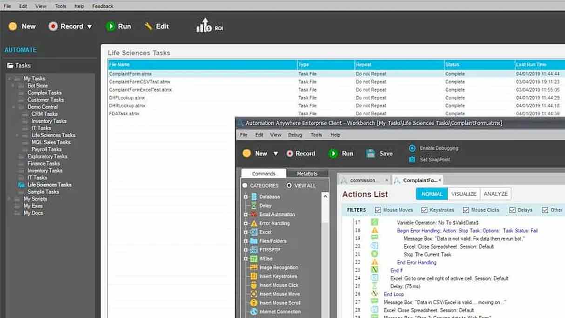Open the Tools menu in the main window
The image size is (565, 318).
61,6
